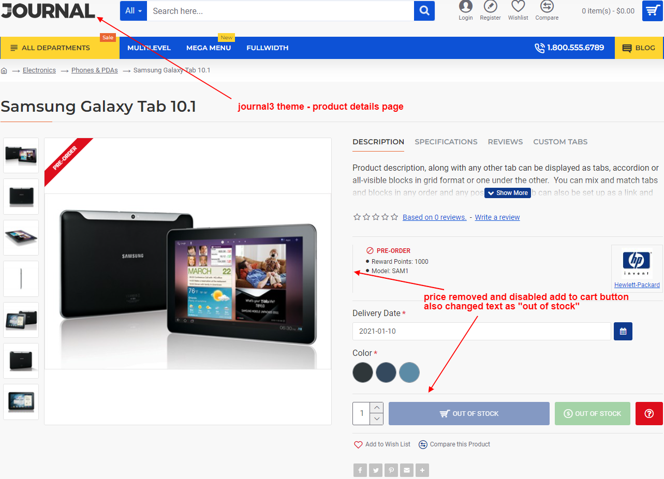
Task: Click the search magnifier button
Action: point(424,11)
